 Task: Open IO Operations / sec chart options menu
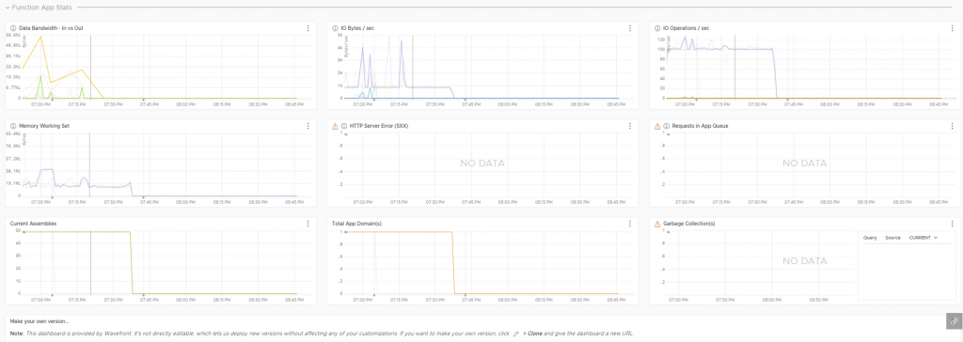pyautogui.click(x=952, y=28)
